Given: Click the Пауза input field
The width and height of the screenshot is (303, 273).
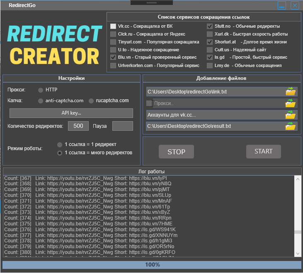Looking at the screenshot, I should [122, 126].
